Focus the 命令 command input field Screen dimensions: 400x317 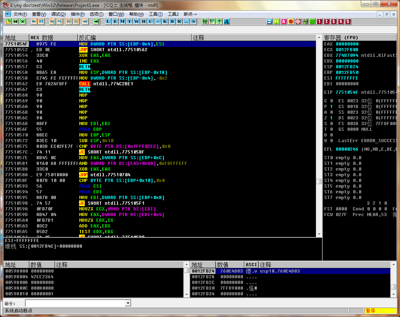[76, 303]
